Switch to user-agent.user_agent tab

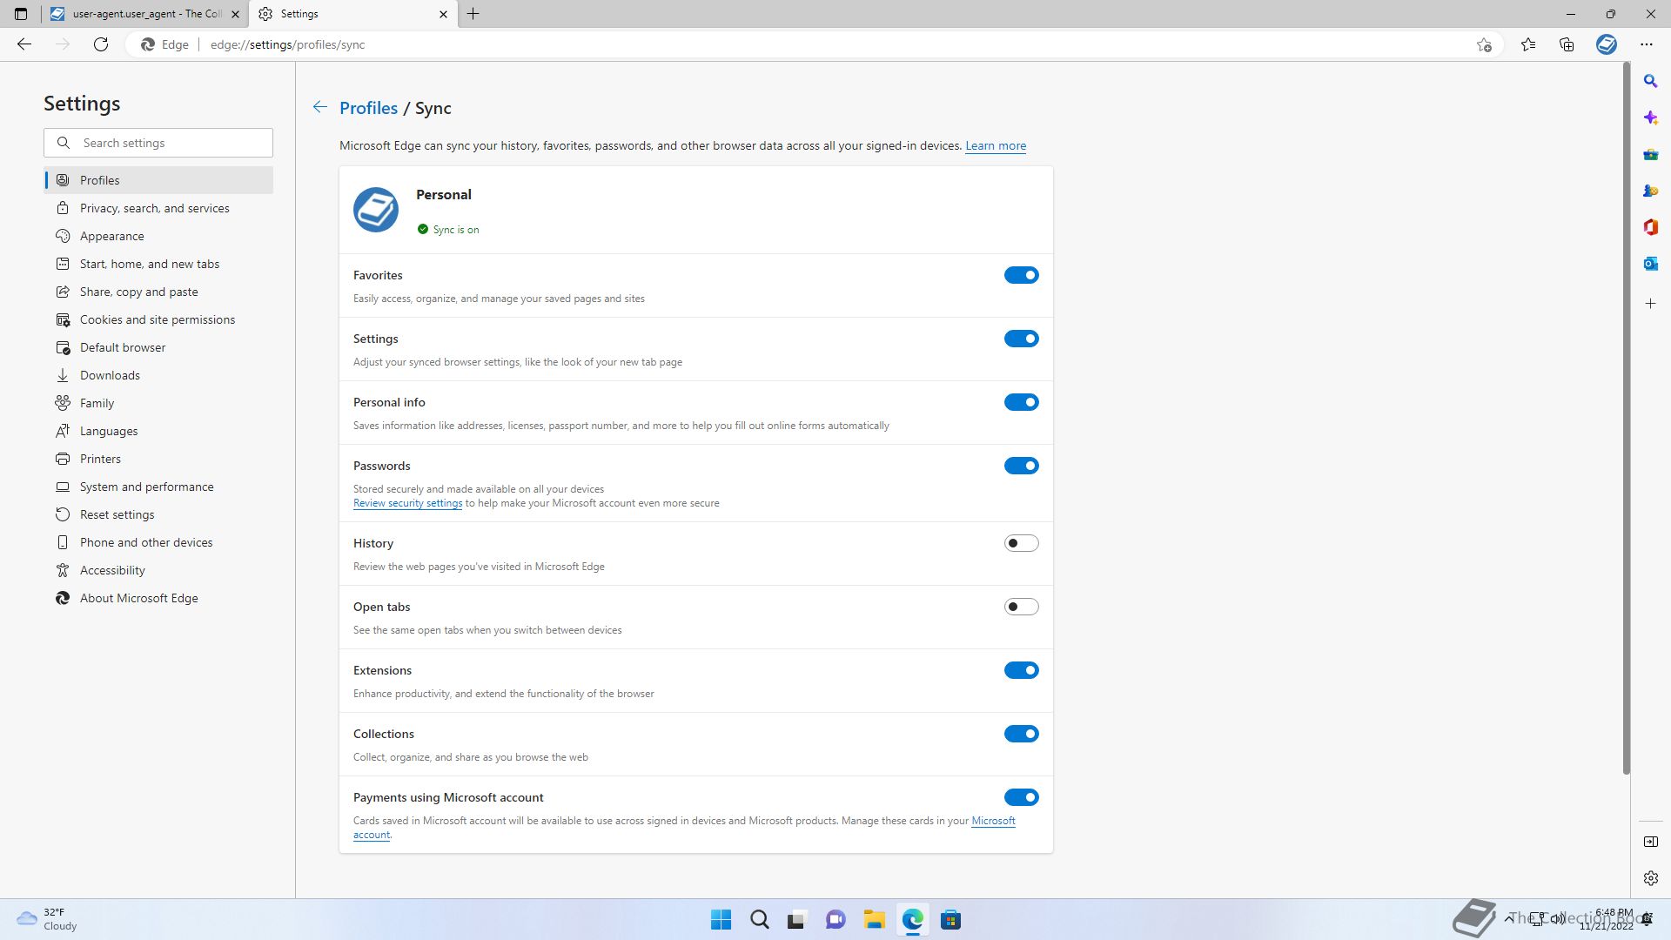coord(144,14)
